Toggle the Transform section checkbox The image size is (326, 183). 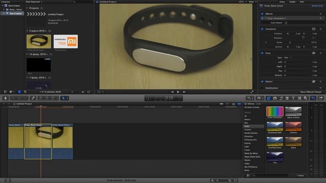262,29
